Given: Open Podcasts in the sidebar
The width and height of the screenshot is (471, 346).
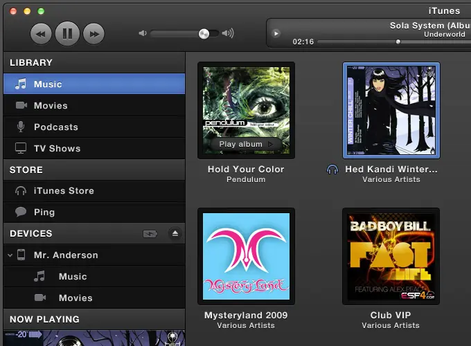Looking at the screenshot, I should tap(94, 127).
